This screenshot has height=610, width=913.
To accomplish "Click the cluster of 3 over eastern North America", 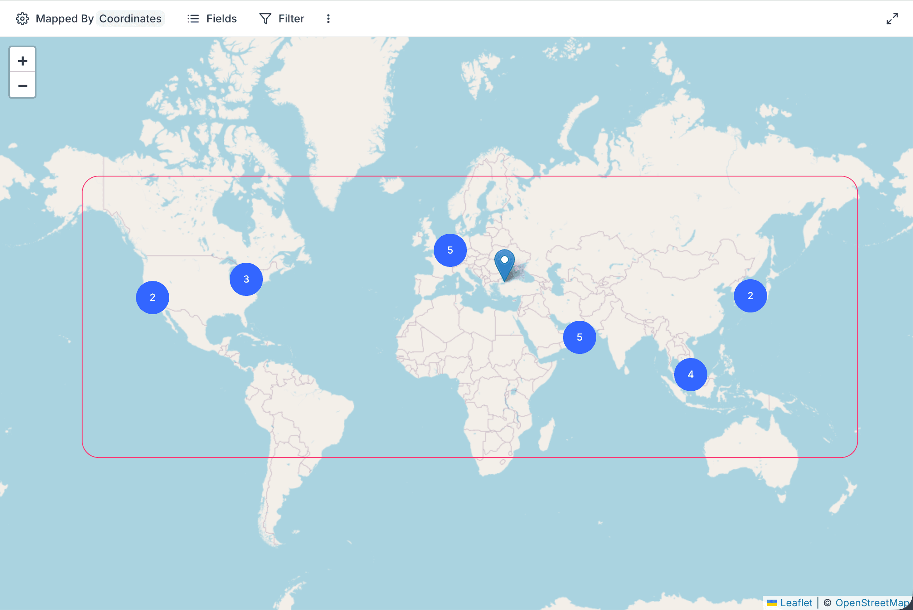I will pyautogui.click(x=246, y=279).
